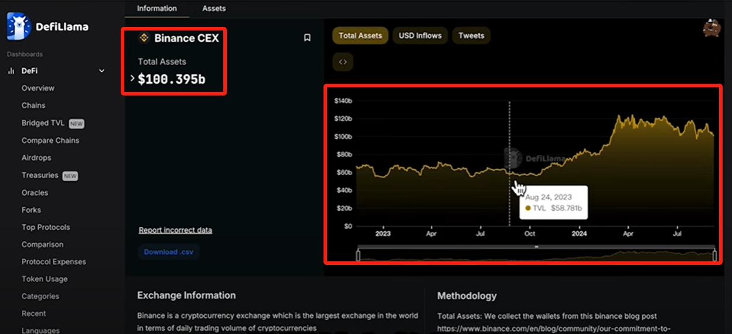
Task: Click the Methodology heading
Action: coord(467,296)
